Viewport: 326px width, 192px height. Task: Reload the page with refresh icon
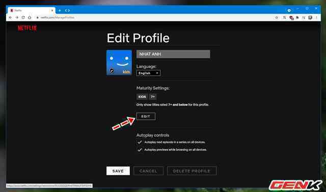(23, 18)
